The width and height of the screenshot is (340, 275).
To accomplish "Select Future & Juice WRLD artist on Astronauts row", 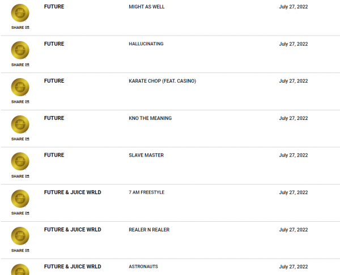I will coord(73,267).
